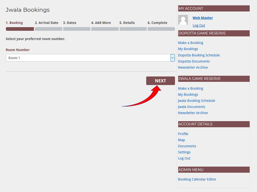Image resolution: width=257 pixels, height=192 pixels.
Task: Open Settings in Account Details
Action: (x=184, y=152)
